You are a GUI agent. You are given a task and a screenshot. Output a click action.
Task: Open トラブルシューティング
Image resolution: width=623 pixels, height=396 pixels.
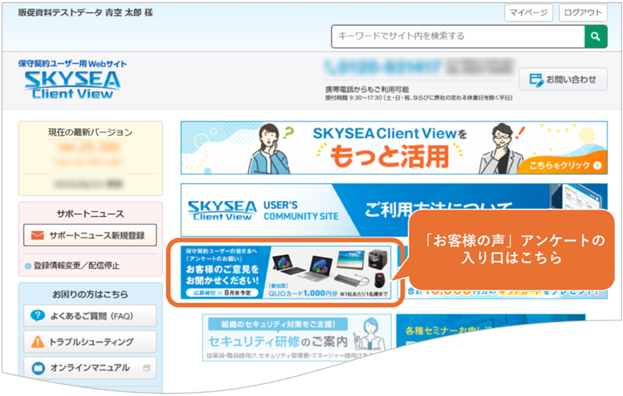[x=90, y=342]
